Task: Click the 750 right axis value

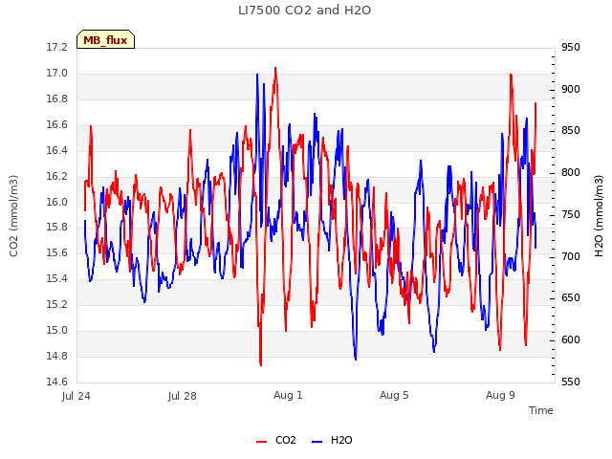Action: [571, 214]
